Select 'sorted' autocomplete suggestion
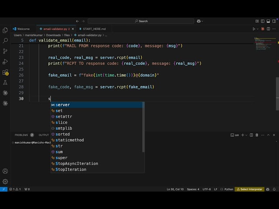279x209 pixels. pos(97,134)
